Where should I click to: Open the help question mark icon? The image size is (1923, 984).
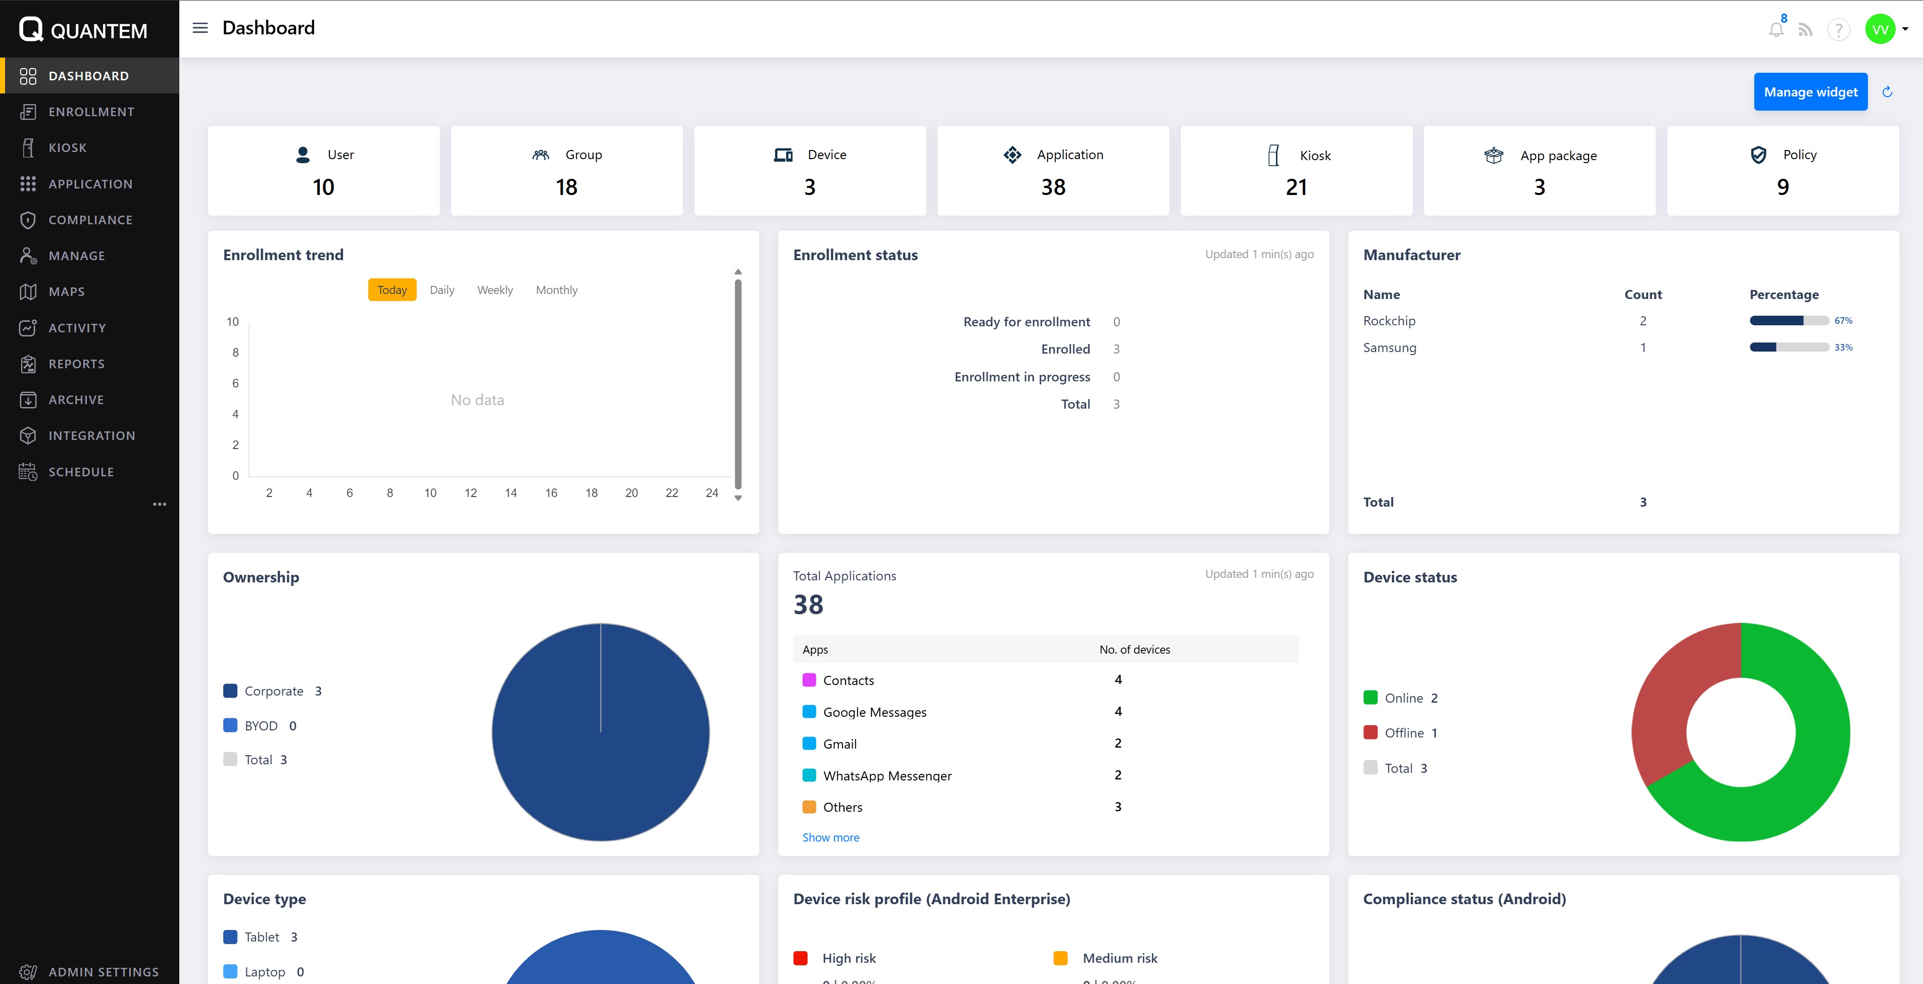(1838, 30)
